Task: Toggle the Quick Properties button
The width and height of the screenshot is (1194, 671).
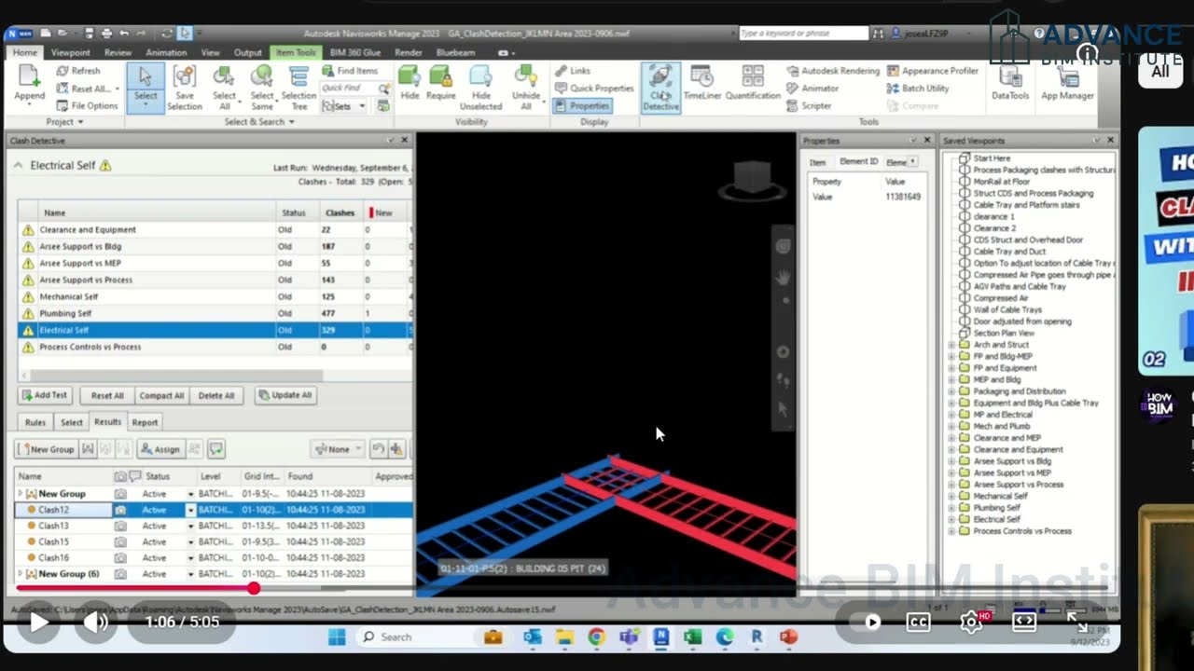Action: pos(594,89)
